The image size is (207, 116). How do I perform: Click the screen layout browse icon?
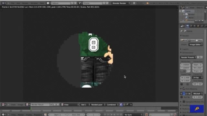tap(49, 3)
